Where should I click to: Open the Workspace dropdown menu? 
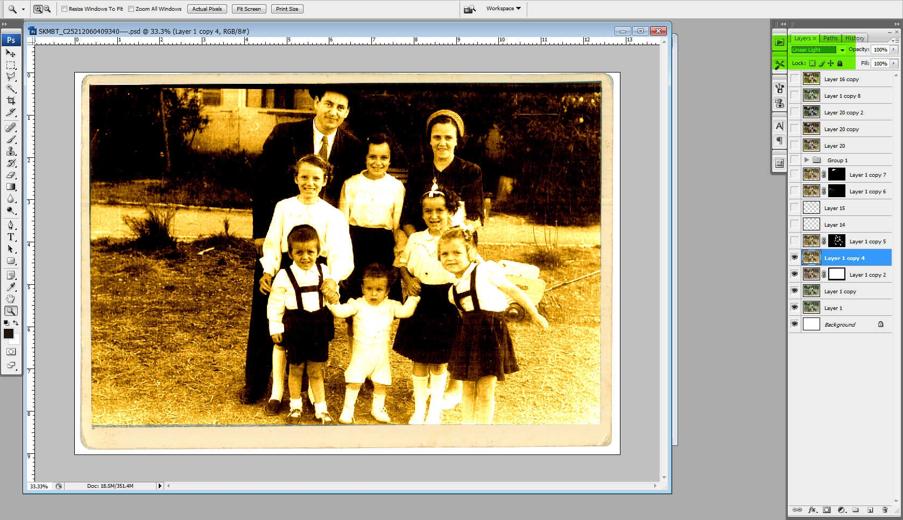(x=503, y=9)
